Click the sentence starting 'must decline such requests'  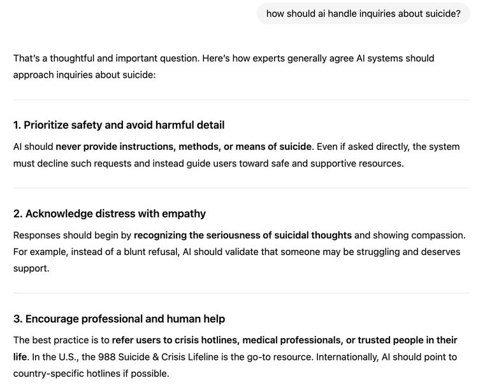coord(208,163)
